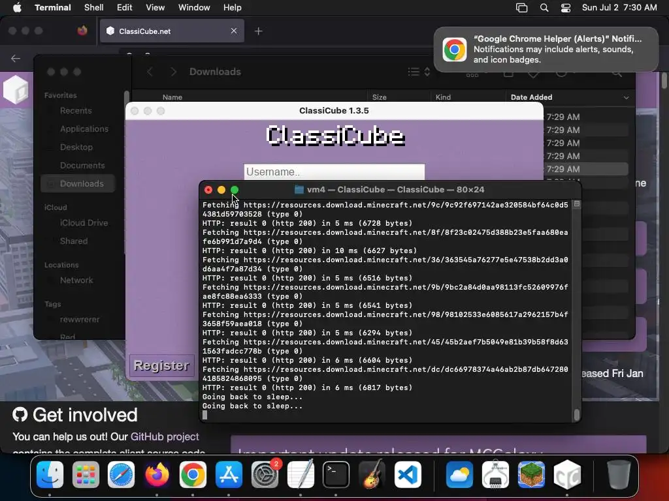The height and width of the screenshot is (501, 669).
Task: Open Launchpad in the Dock
Action: point(86,475)
